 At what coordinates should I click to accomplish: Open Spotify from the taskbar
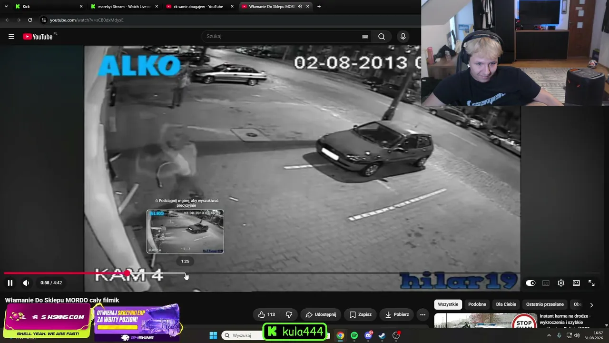354,335
